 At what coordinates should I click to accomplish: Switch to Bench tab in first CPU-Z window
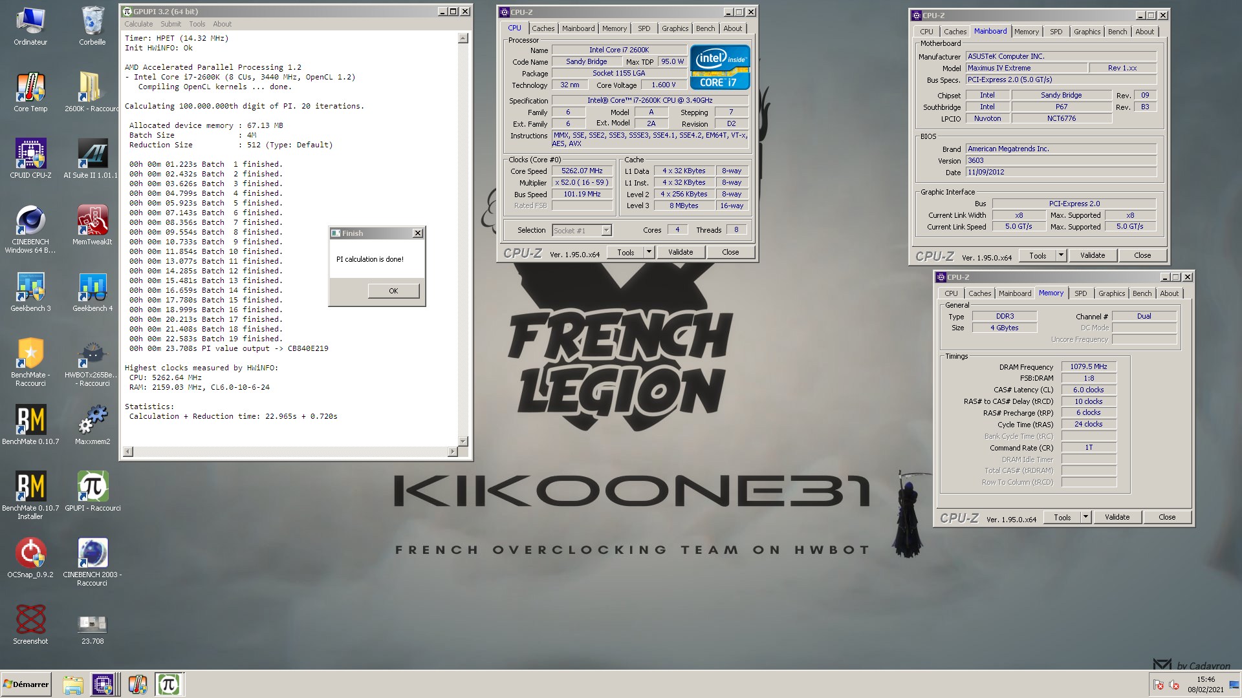pos(705,28)
